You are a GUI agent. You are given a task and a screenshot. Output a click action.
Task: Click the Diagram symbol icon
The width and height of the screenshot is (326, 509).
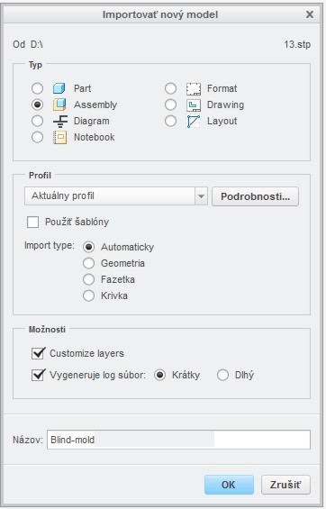point(60,121)
